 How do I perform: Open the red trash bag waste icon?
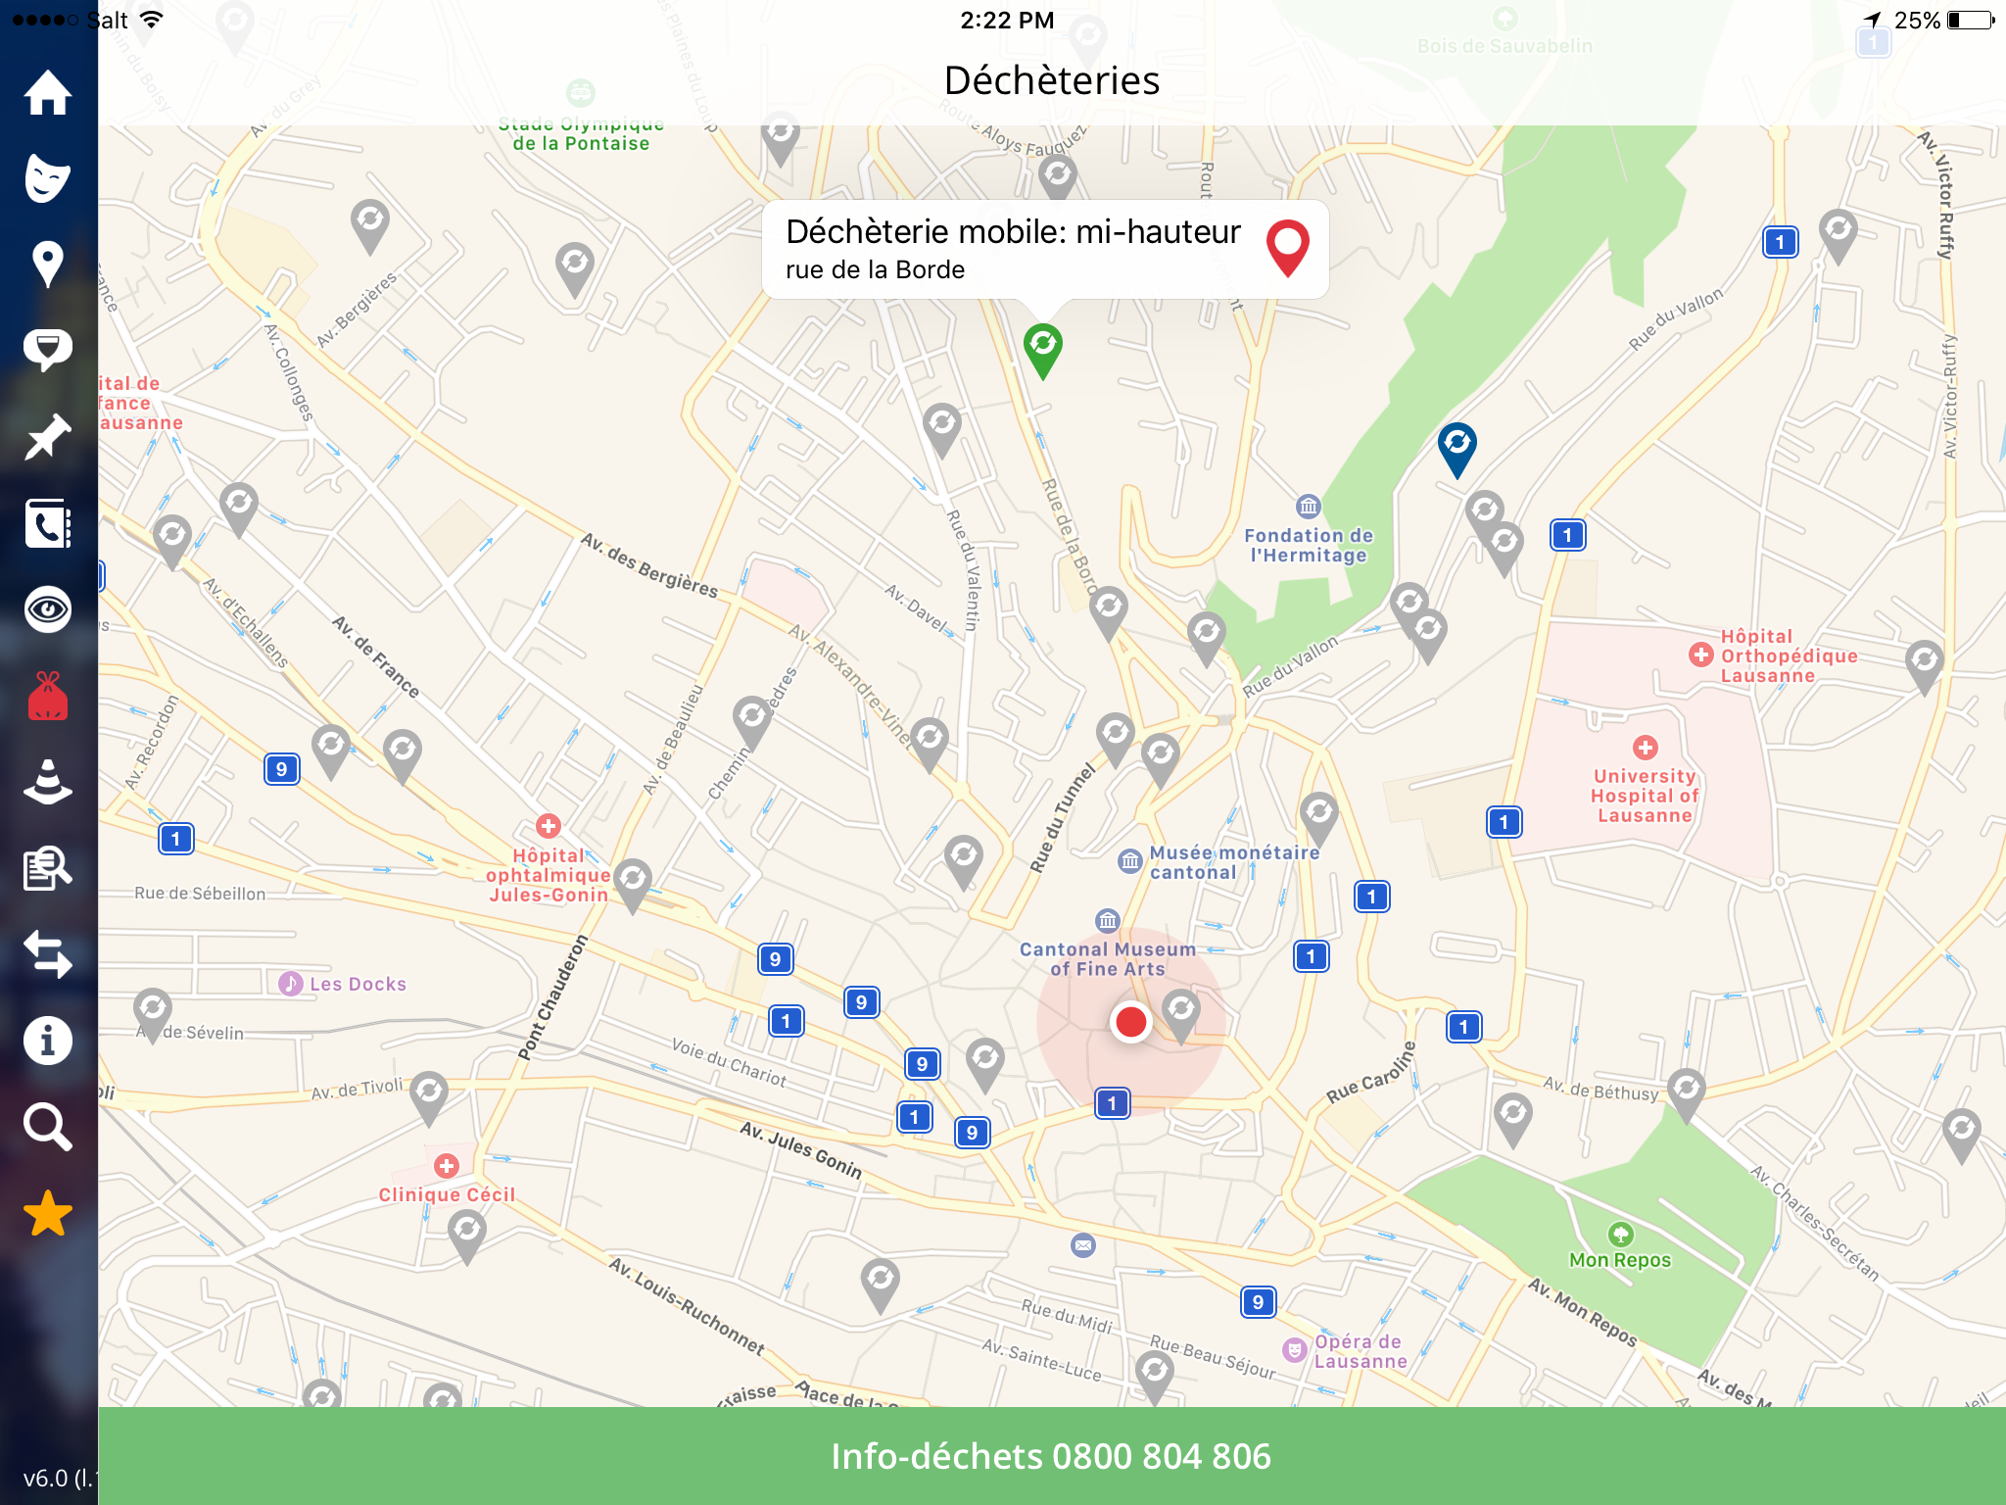47,696
